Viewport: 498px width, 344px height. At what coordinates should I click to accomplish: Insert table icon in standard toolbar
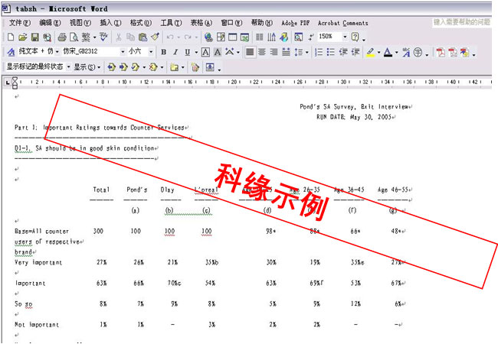(233, 37)
